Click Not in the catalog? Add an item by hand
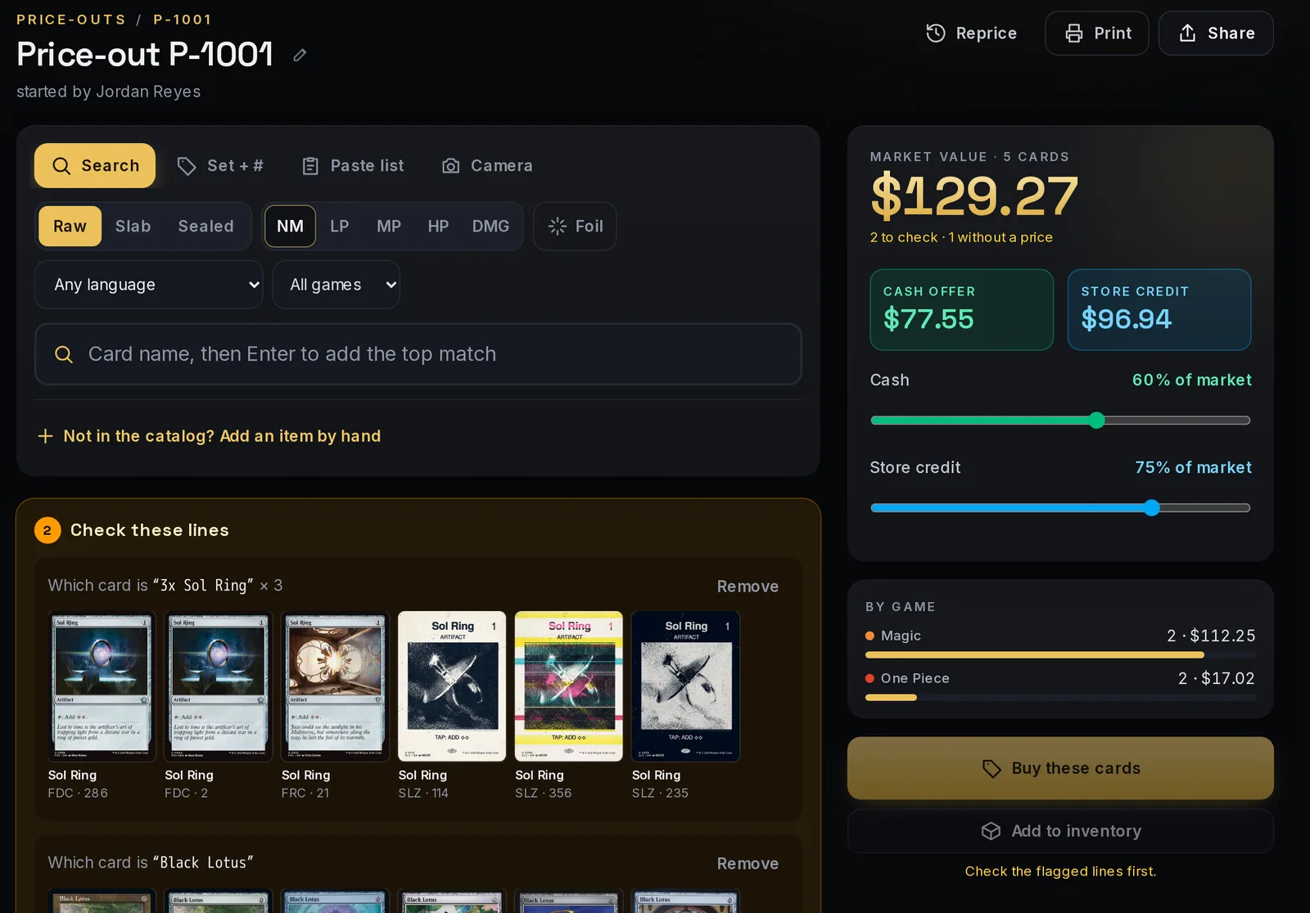 pos(210,436)
